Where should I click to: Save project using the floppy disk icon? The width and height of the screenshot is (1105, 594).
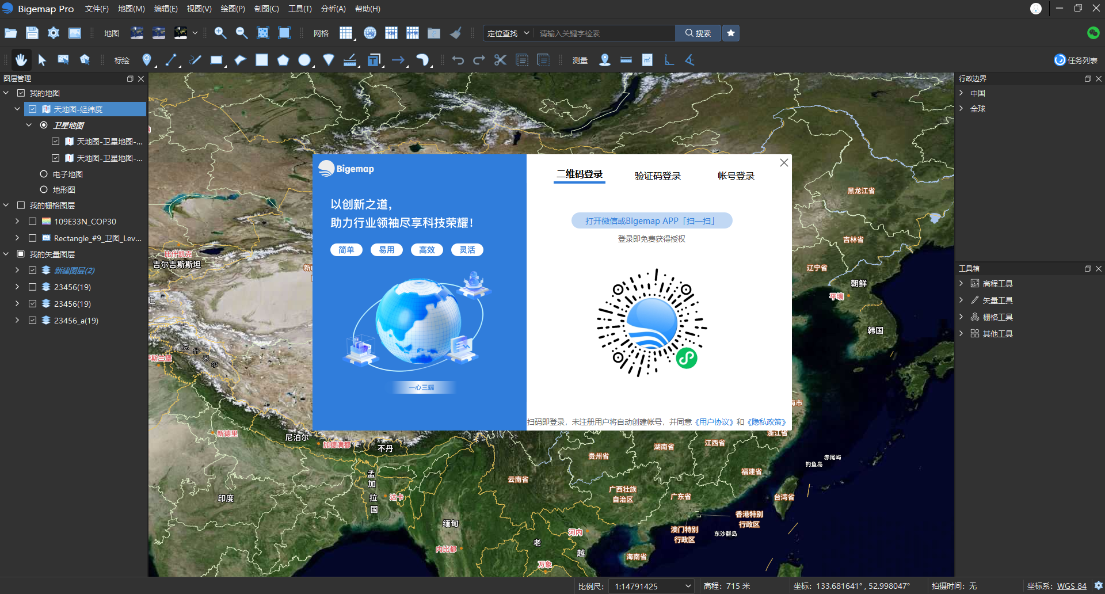pos(32,33)
